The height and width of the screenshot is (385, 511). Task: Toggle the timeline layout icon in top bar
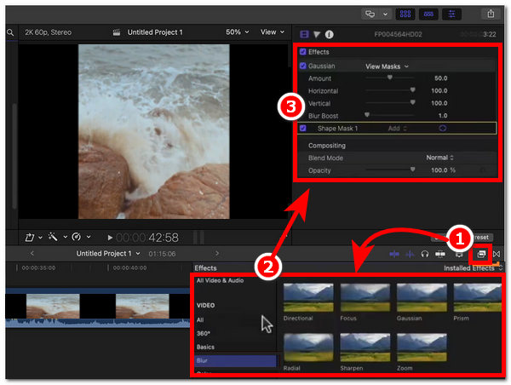pos(428,14)
